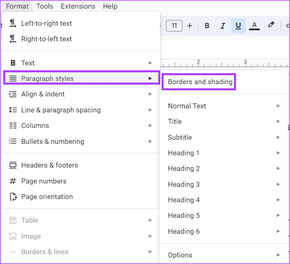This screenshot has height=264, width=290.
Task: Choose Page numbers
Action: pyautogui.click(x=81, y=181)
